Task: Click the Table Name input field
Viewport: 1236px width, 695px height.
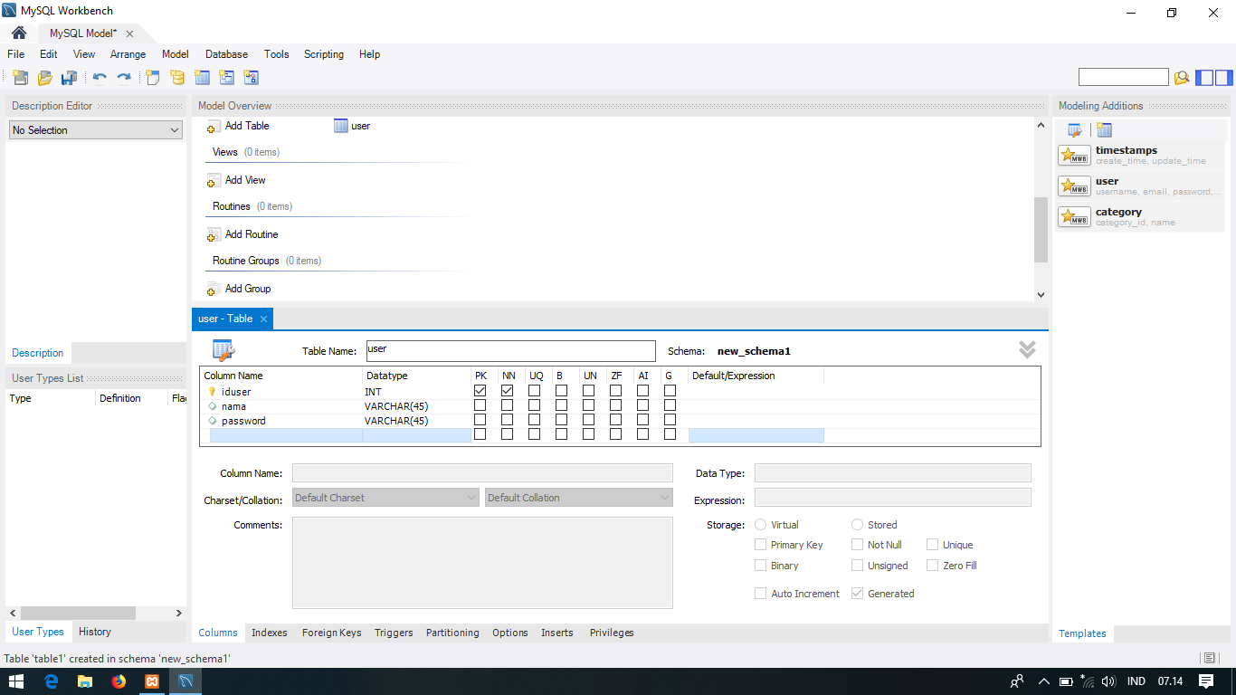Action: [x=509, y=350]
